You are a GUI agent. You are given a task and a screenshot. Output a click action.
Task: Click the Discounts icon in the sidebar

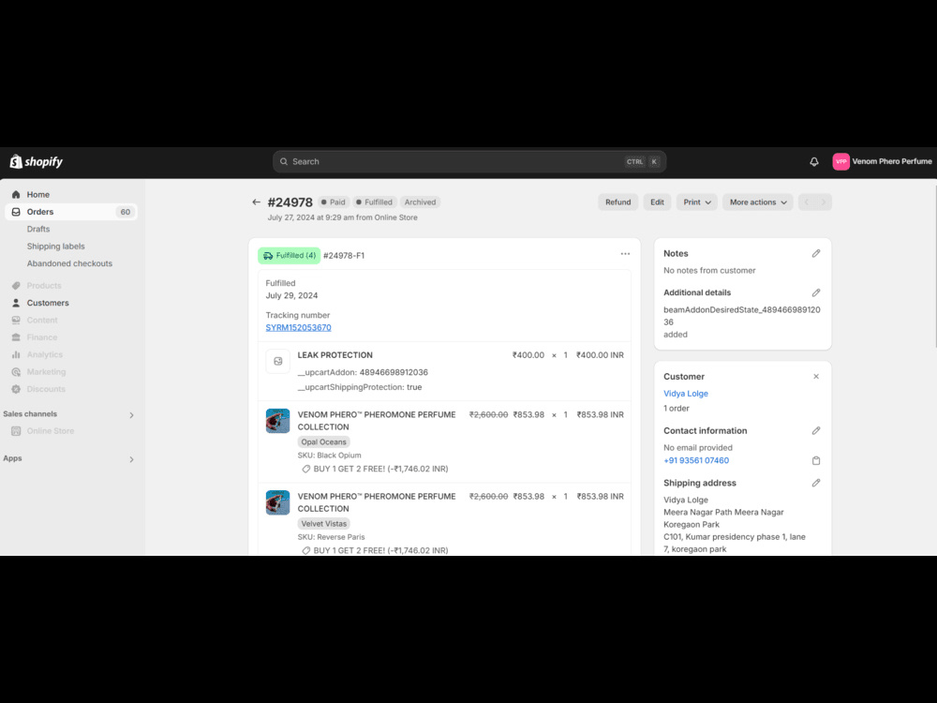16,389
